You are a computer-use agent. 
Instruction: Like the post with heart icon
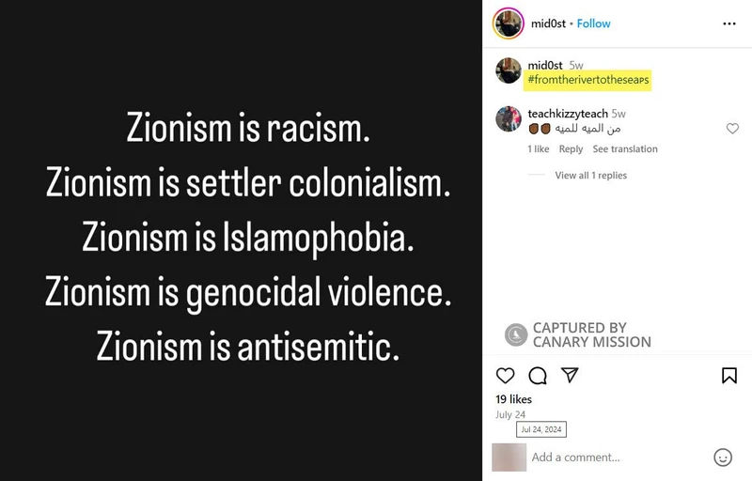point(506,376)
